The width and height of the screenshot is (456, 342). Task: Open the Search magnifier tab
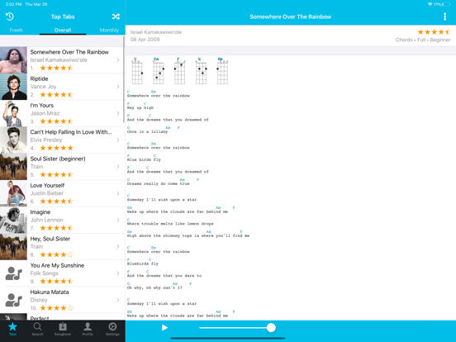click(37, 329)
